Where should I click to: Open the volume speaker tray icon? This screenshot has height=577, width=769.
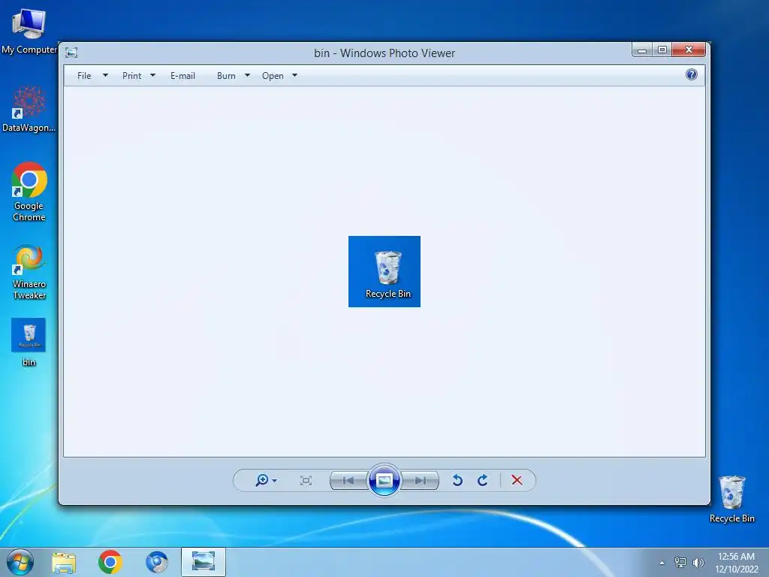[x=698, y=563]
